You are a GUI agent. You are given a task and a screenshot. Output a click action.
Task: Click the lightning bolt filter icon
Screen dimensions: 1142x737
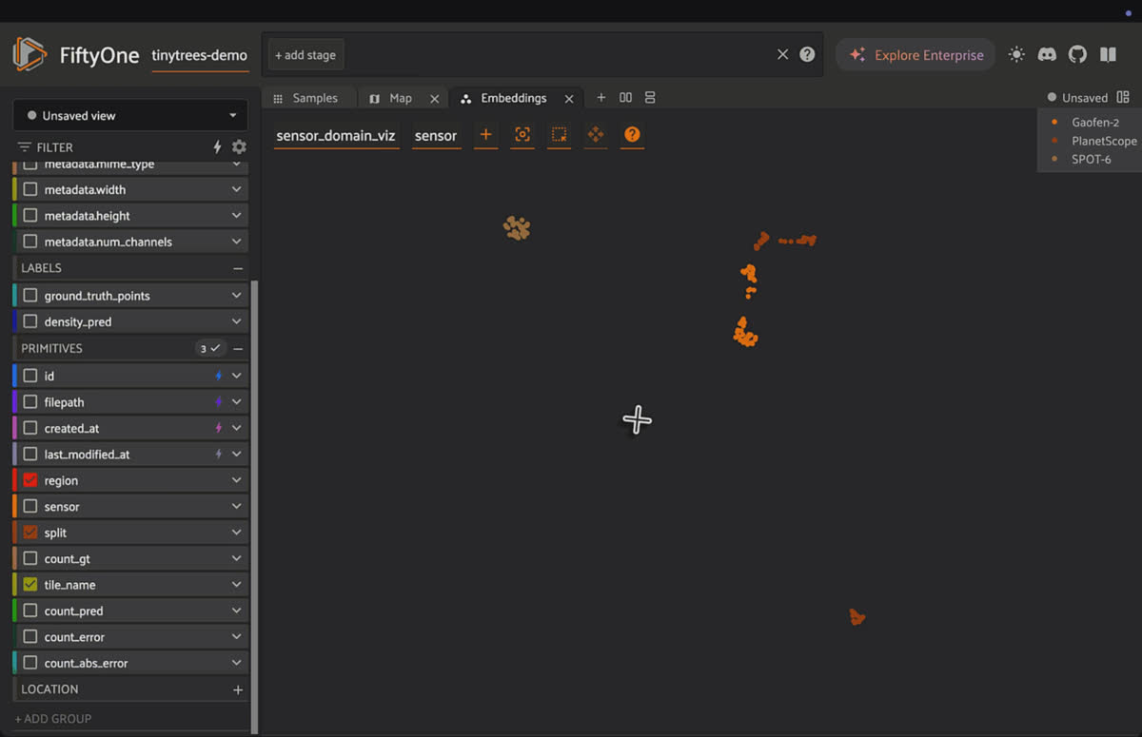tap(217, 147)
